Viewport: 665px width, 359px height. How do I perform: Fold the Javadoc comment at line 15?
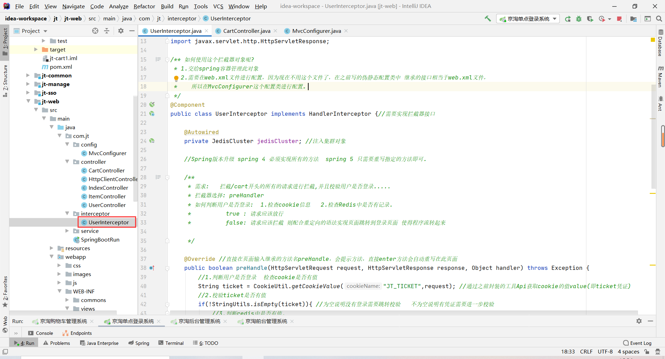(x=167, y=59)
